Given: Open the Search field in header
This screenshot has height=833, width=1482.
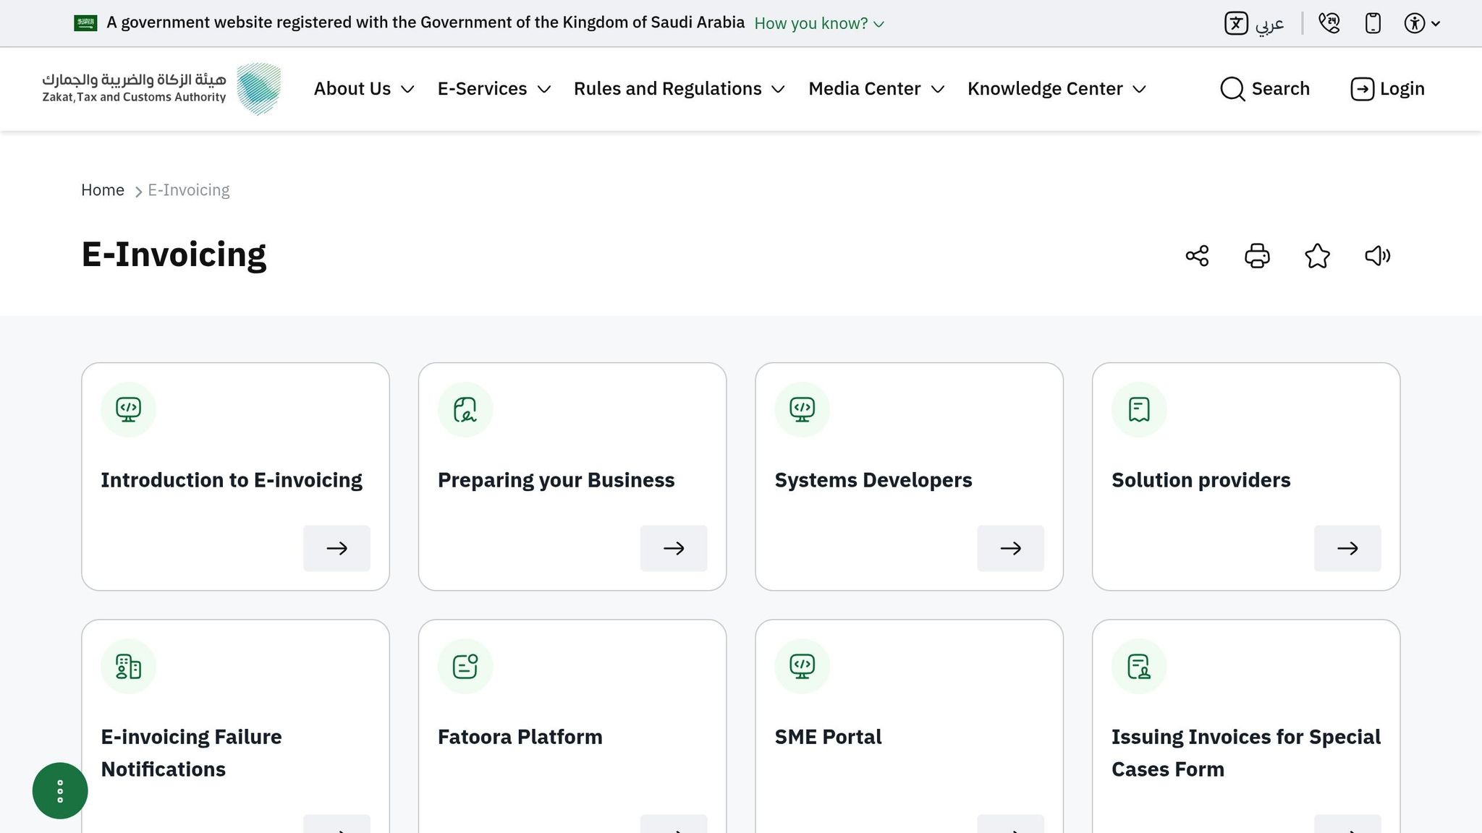Looking at the screenshot, I should (x=1264, y=89).
